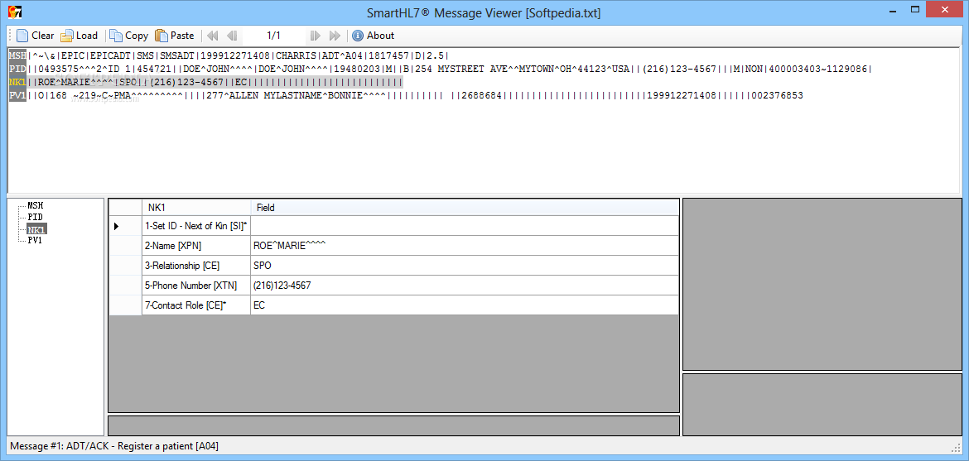Click the 2-Name [XPN] cell
969x461 pixels.
click(196, 246)
